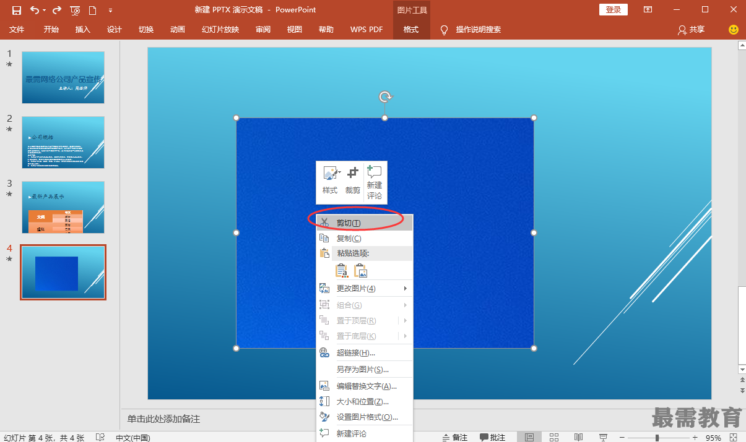
Task: Toggle the 备注 notes pane button
Action: coord(455,437)
